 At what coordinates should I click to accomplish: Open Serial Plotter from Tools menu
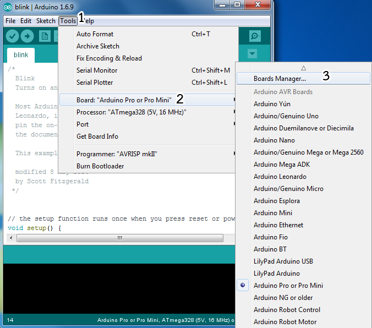coord(148,83)
